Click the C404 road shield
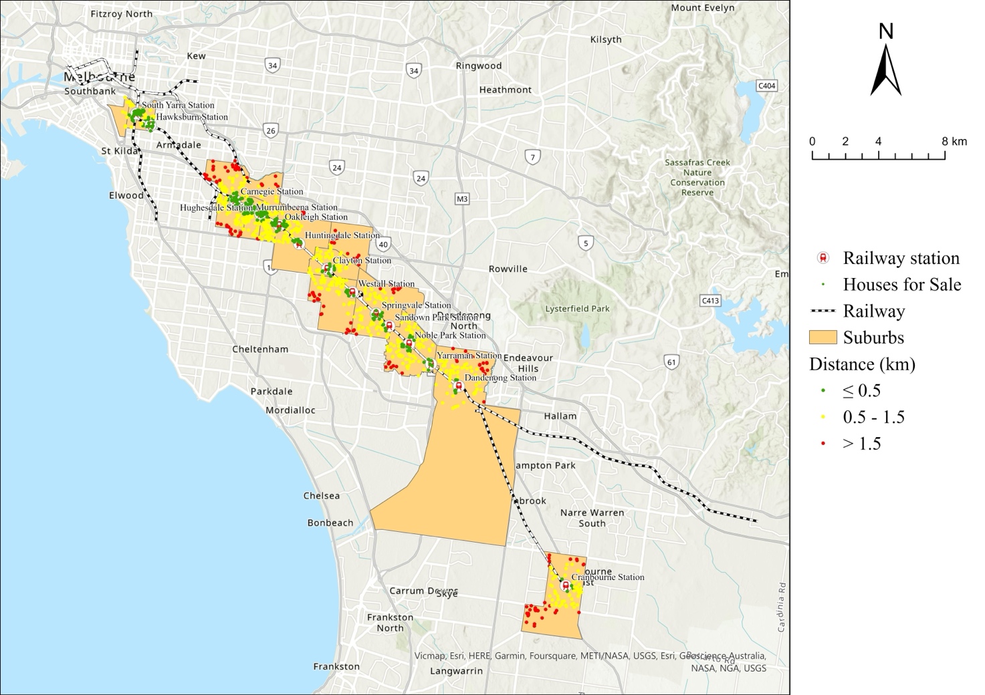Screen dimensions: 985x695 (x=766, y=86)
